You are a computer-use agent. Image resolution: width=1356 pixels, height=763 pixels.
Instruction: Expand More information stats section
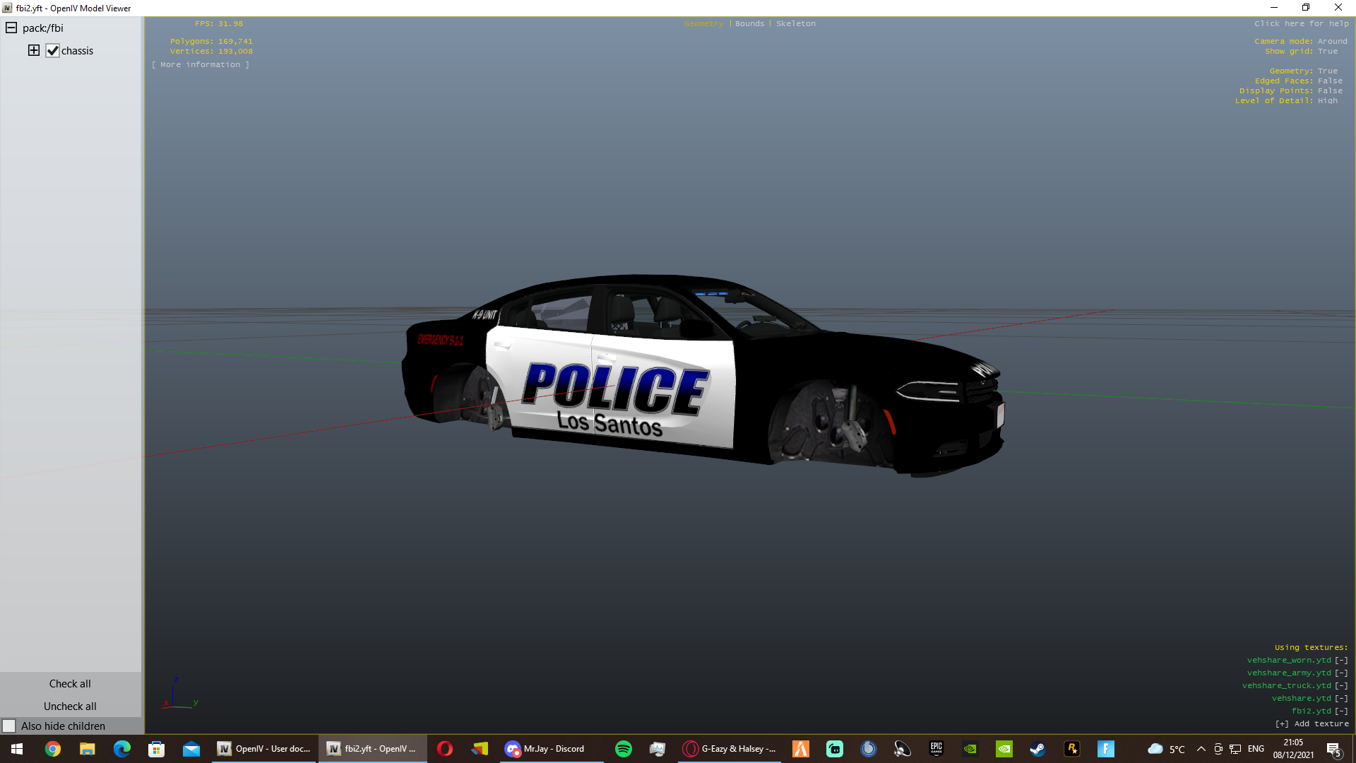200,64
